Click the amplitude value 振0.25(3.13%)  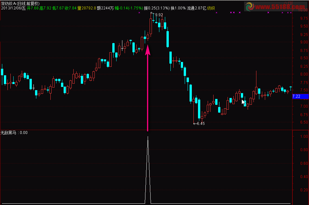(157, 8)
